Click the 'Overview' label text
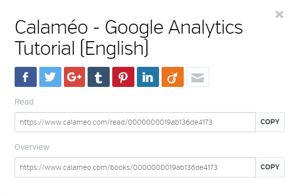Screen dimensions: 300x195 [x=32, y=147]
